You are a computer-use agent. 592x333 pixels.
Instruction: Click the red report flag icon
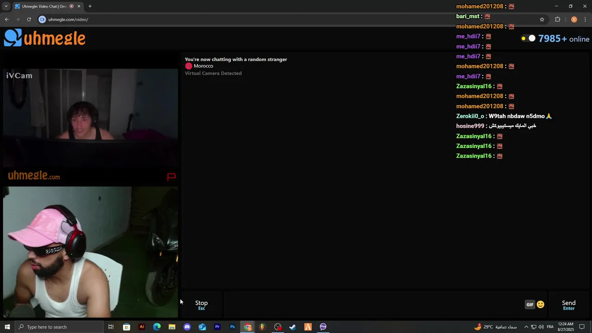point(171,177)
